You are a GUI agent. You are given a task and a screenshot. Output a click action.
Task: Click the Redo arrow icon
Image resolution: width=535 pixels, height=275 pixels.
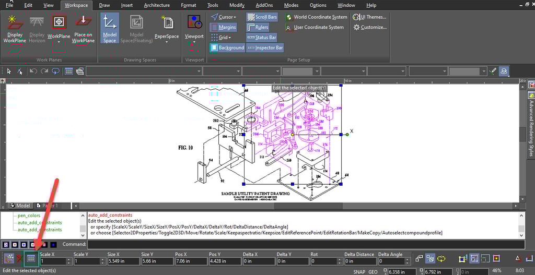[x=44, y=71]
